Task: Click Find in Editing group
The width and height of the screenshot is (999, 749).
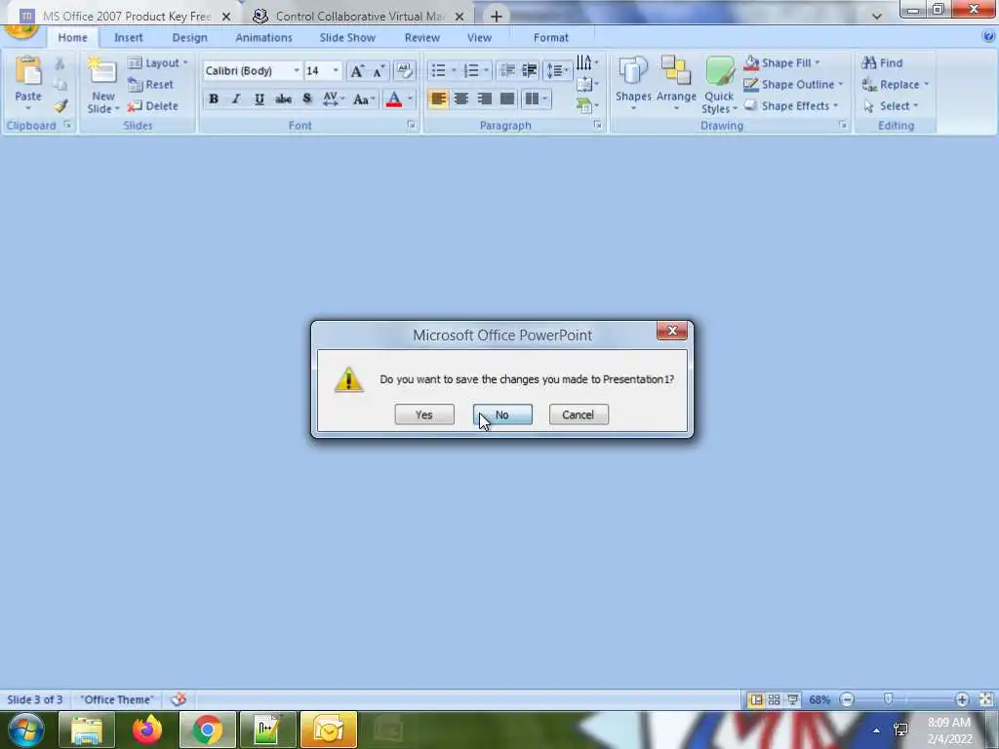Action: click(x=882, y=63)
